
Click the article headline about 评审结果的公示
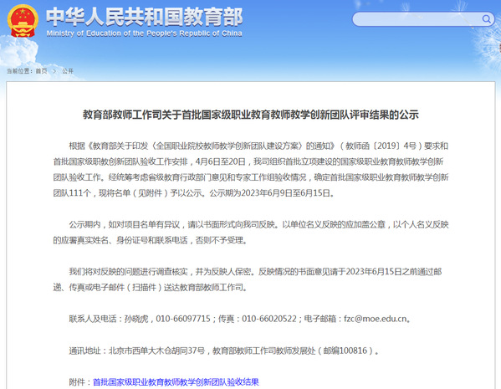[x=251, y=115]
